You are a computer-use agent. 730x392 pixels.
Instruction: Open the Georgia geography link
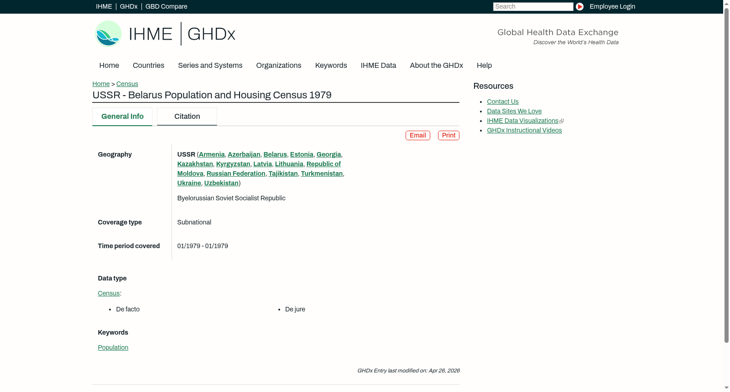click(x=328, y=154)
